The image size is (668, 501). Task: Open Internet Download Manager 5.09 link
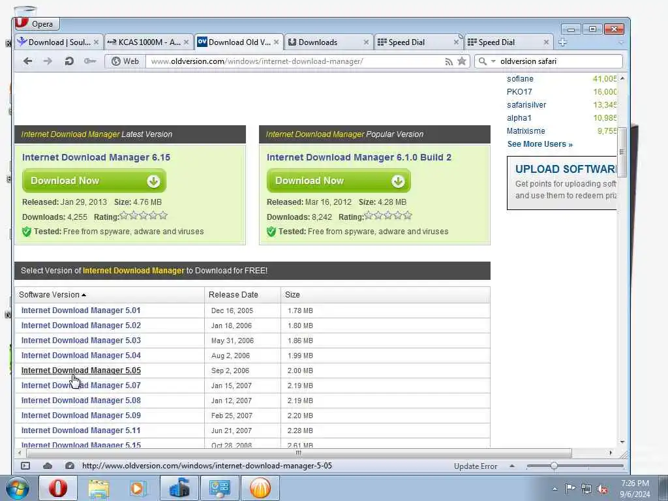point(81,416)
